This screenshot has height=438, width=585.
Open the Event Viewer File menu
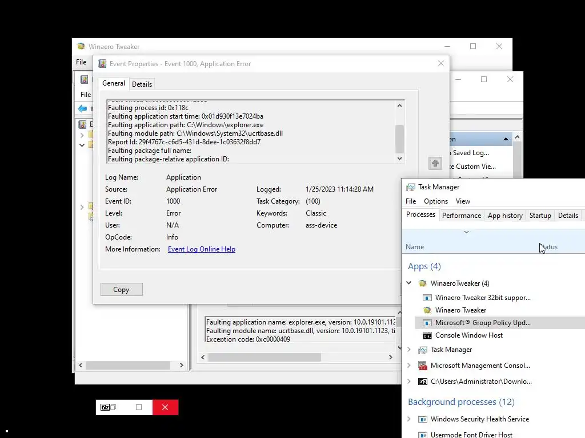click(x=86, y=95)
